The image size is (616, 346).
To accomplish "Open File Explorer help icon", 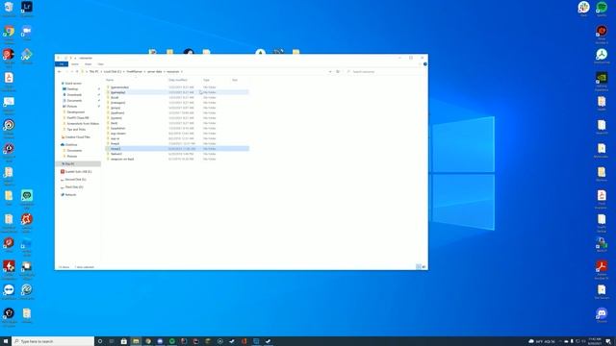I will [425, 64].
